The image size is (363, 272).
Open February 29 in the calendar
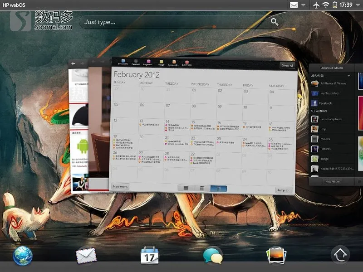(x=203, y=159)
